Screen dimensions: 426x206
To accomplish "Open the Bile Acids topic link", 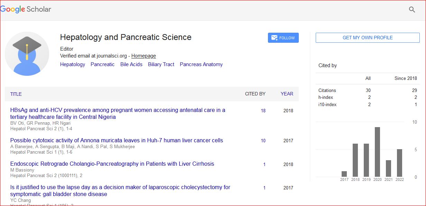I will click(x=131, y=64).
